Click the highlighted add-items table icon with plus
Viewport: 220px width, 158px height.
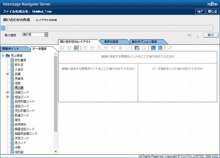tap(76, 48)
